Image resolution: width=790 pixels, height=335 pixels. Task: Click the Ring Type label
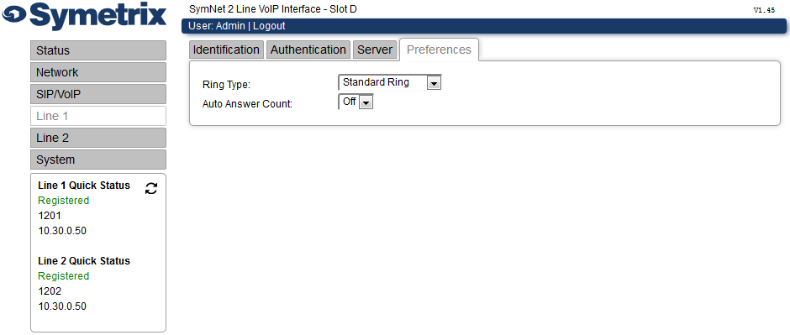point(226,84)
